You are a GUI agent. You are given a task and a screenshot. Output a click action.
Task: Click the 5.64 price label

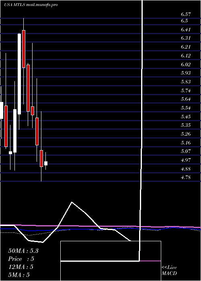point(186,99)
